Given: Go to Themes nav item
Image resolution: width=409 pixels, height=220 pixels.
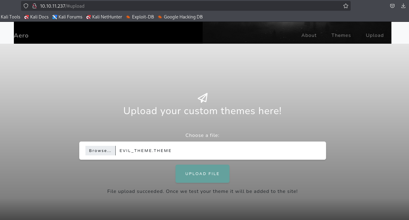Looking at the screenshot, I should point(341,35).
